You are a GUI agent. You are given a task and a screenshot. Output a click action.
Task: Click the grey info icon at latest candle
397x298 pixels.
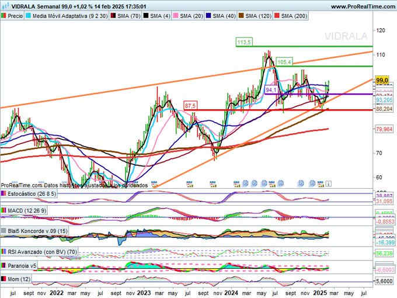coord(328,183)
